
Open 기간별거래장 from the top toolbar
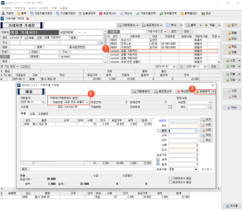coord(66,13)
